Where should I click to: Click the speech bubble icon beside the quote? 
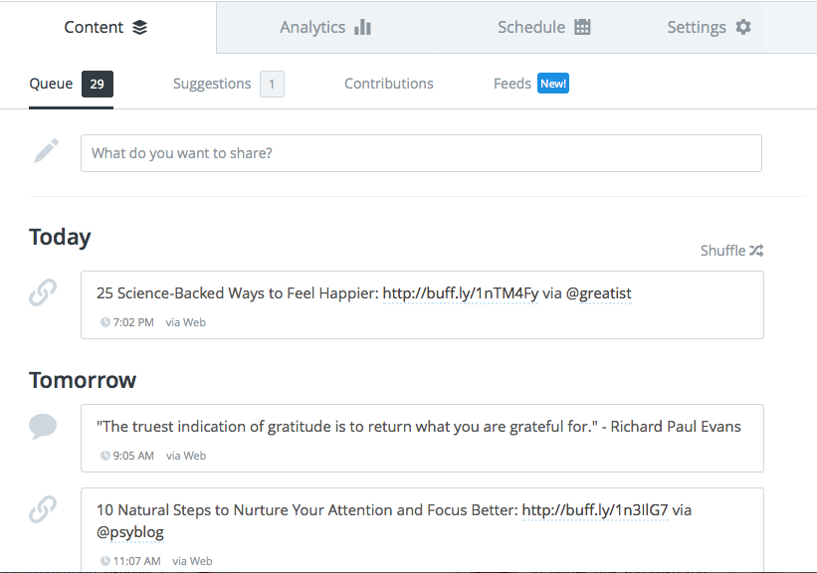pos(43,426)
